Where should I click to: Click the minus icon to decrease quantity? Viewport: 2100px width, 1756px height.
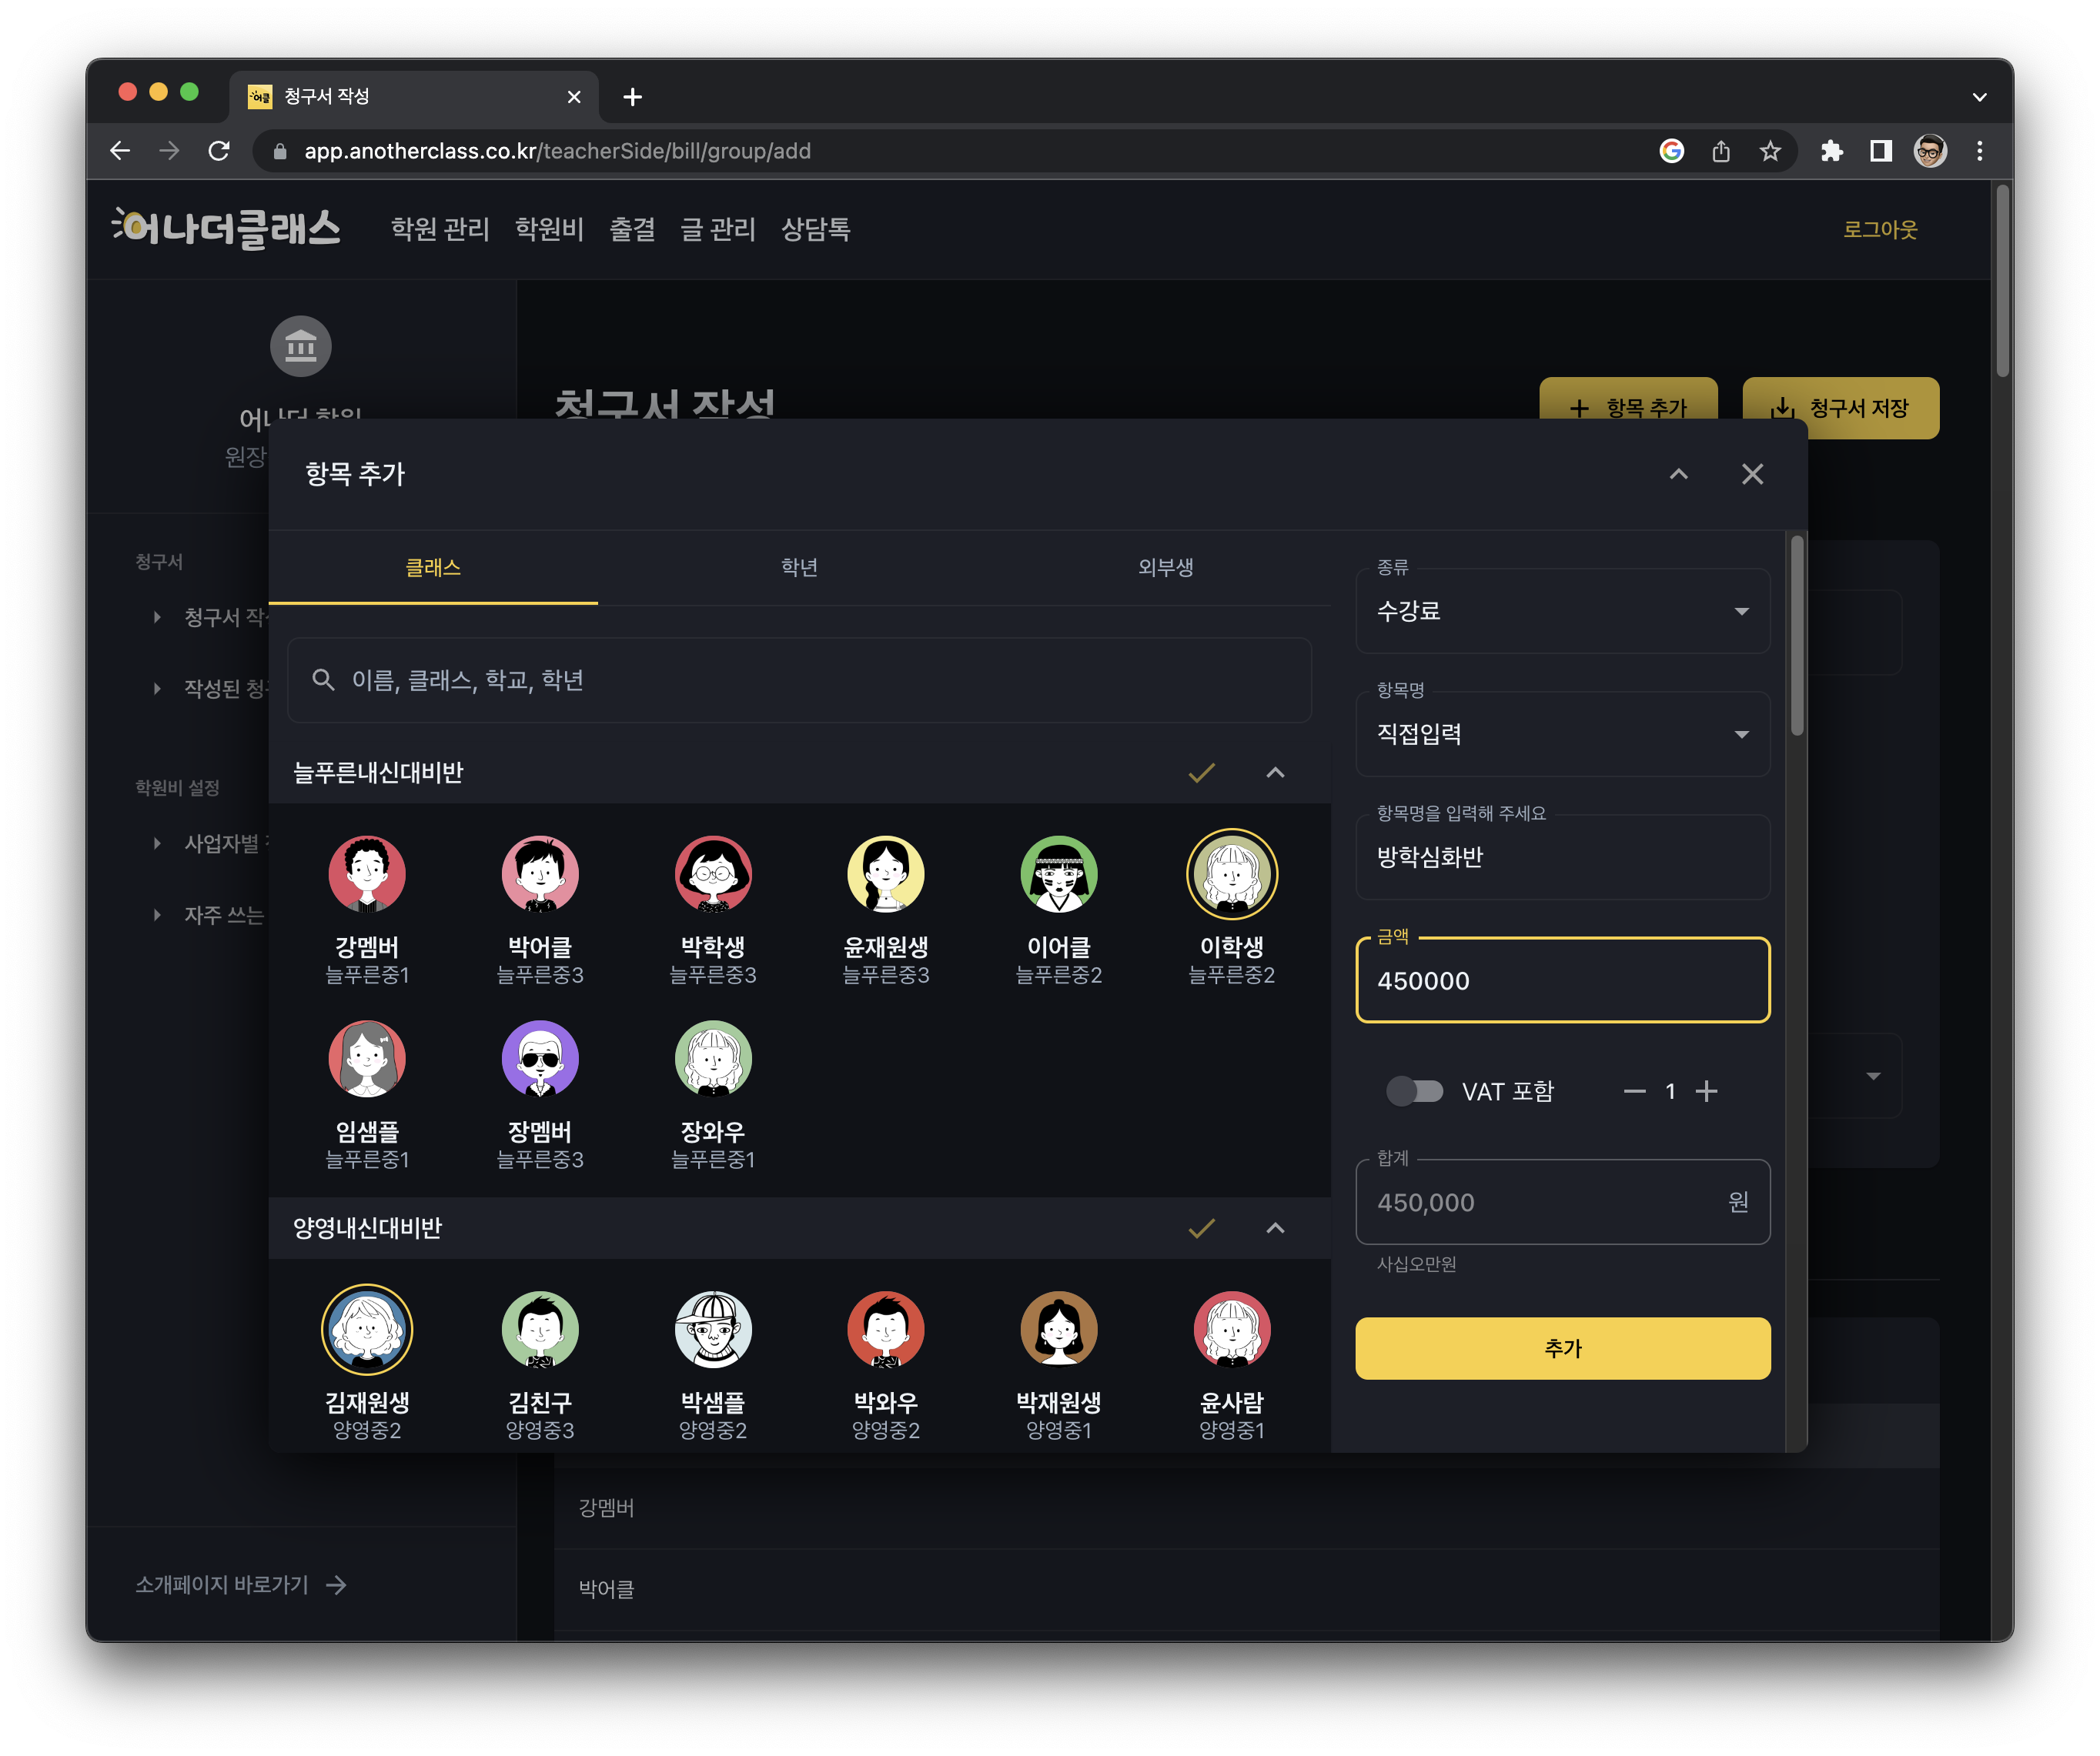(1634, 1091)
